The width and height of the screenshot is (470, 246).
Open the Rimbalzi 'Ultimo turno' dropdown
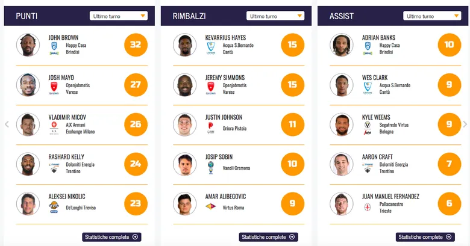[x=275, y=16]
